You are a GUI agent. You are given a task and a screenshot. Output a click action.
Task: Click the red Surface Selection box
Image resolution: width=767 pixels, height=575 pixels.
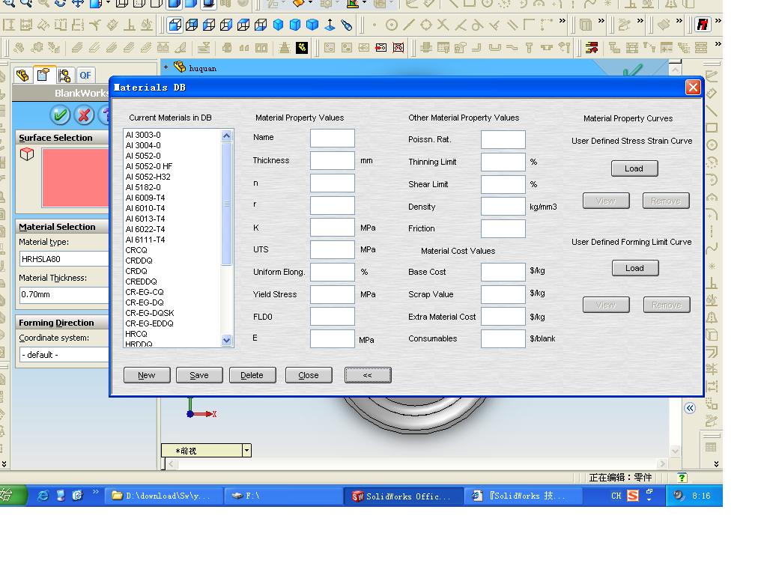point(76,178)
